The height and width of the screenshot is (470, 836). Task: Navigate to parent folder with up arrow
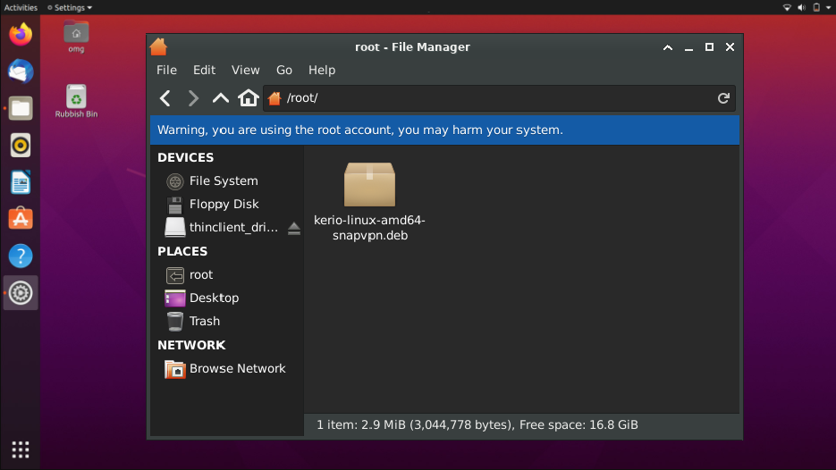click(x=221, y=98)
